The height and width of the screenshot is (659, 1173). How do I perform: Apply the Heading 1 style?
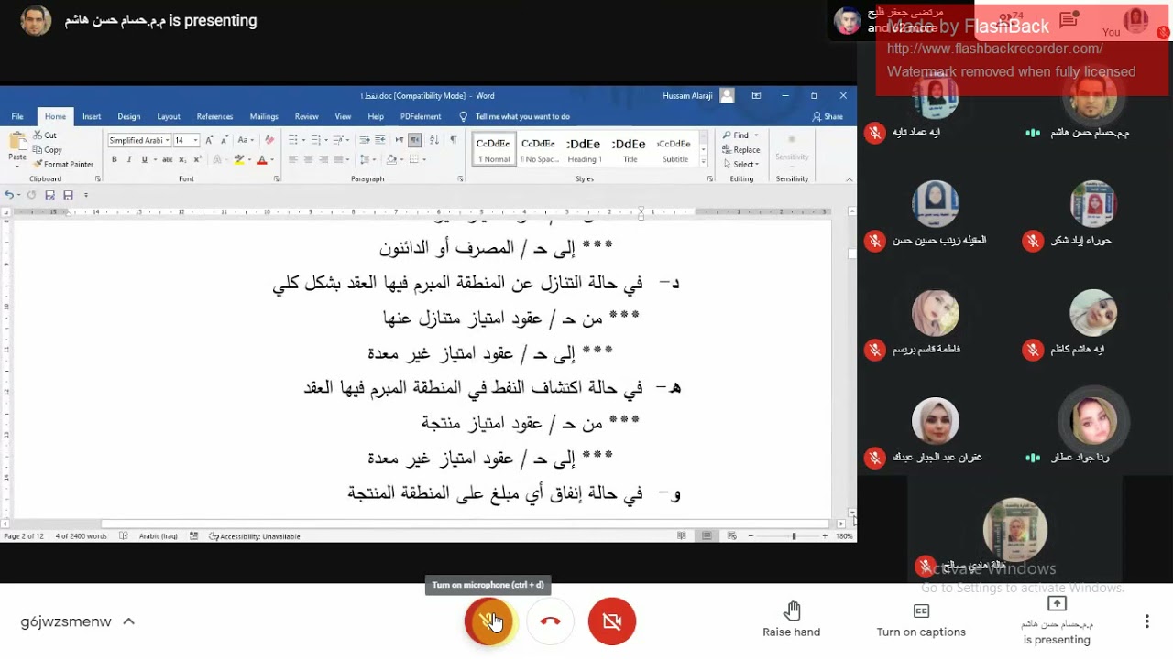584,150
